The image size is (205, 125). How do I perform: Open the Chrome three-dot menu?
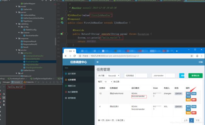pyautogui.click(x=202, y=56)
